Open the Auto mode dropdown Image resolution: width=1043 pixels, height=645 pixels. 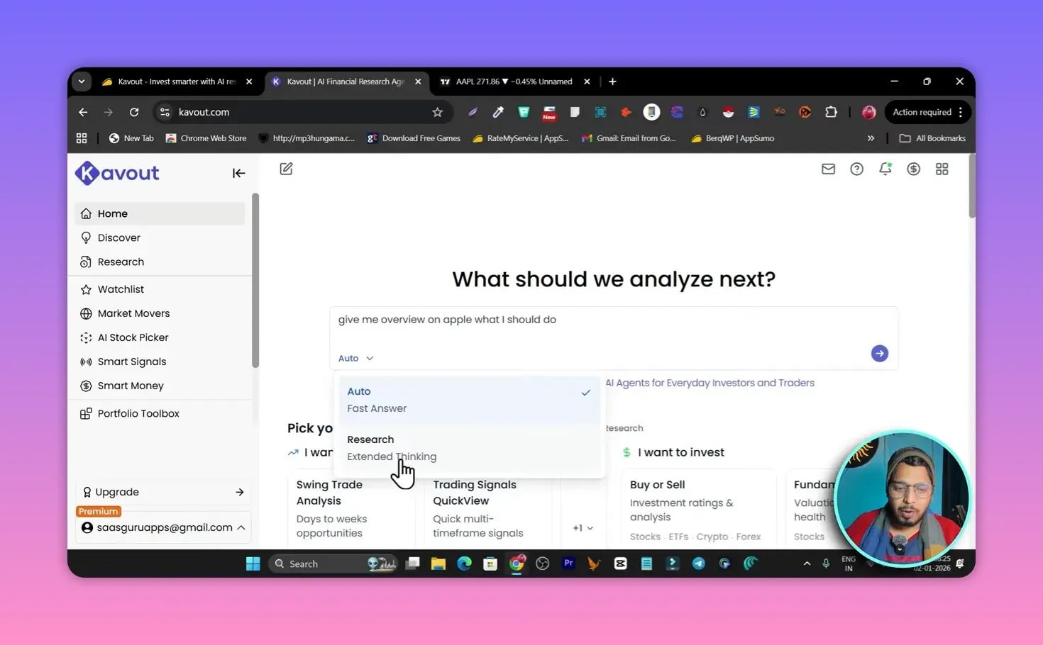[x=355, y=358]
